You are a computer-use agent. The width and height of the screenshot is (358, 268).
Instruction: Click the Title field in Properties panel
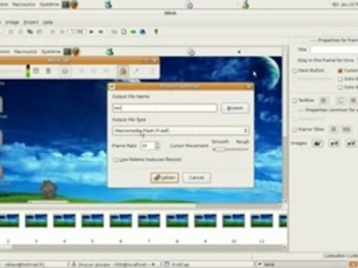(334, 50)
